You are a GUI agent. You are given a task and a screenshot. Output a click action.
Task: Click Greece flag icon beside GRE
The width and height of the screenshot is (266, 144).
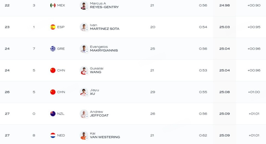coord(53,49)
